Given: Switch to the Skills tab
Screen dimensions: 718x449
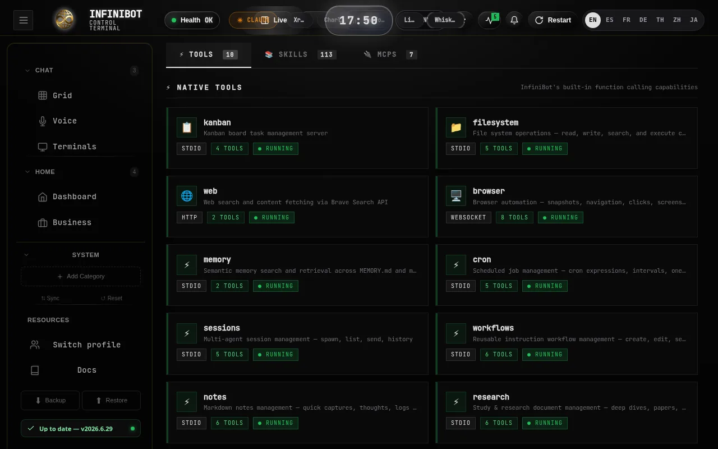Looking at the screenshot, I should click(x=300, y=54).
